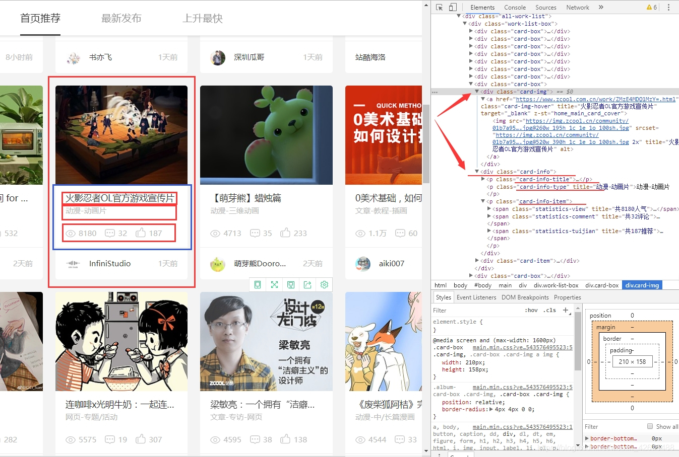
Task: Expand the card-item div node
Action: coord(477,261)
